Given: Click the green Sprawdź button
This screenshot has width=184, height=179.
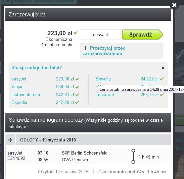Looking at the screenshot, I should coord(143,35).
